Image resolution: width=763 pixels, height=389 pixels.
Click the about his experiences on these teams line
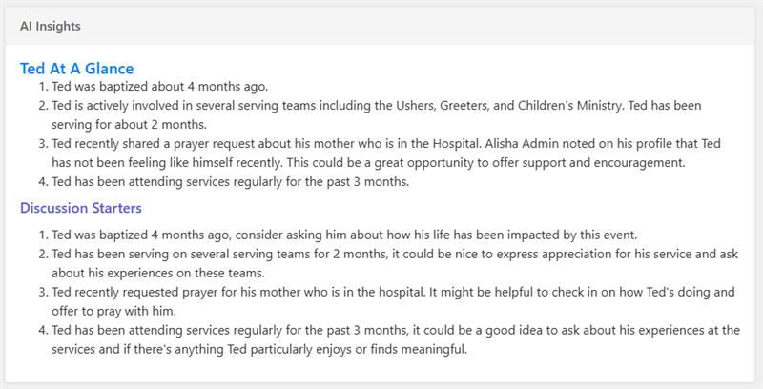click(158, 273)
